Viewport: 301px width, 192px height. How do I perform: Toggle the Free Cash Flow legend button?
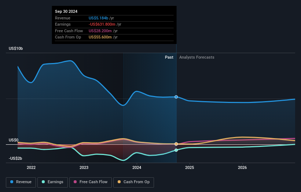tap(91, 182)
